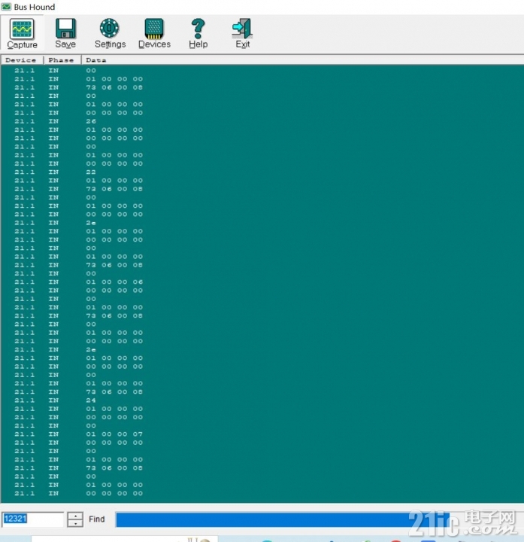The height and width of the screenshot is (542, 524).
Task: Click the blue Find text field
Action: coord(283,520)
